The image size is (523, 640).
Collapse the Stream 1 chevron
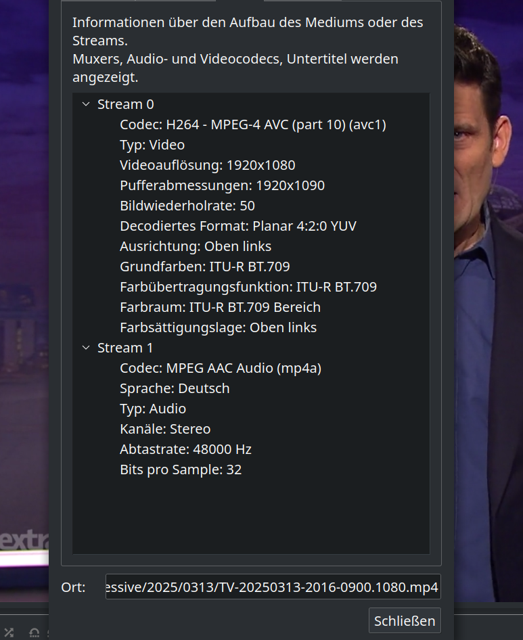[x=85, y=348]
